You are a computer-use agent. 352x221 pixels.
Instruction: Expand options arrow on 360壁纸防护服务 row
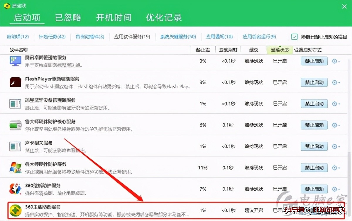click(335, 189)
